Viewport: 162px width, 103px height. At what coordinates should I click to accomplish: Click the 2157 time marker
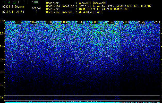point(110,22)
